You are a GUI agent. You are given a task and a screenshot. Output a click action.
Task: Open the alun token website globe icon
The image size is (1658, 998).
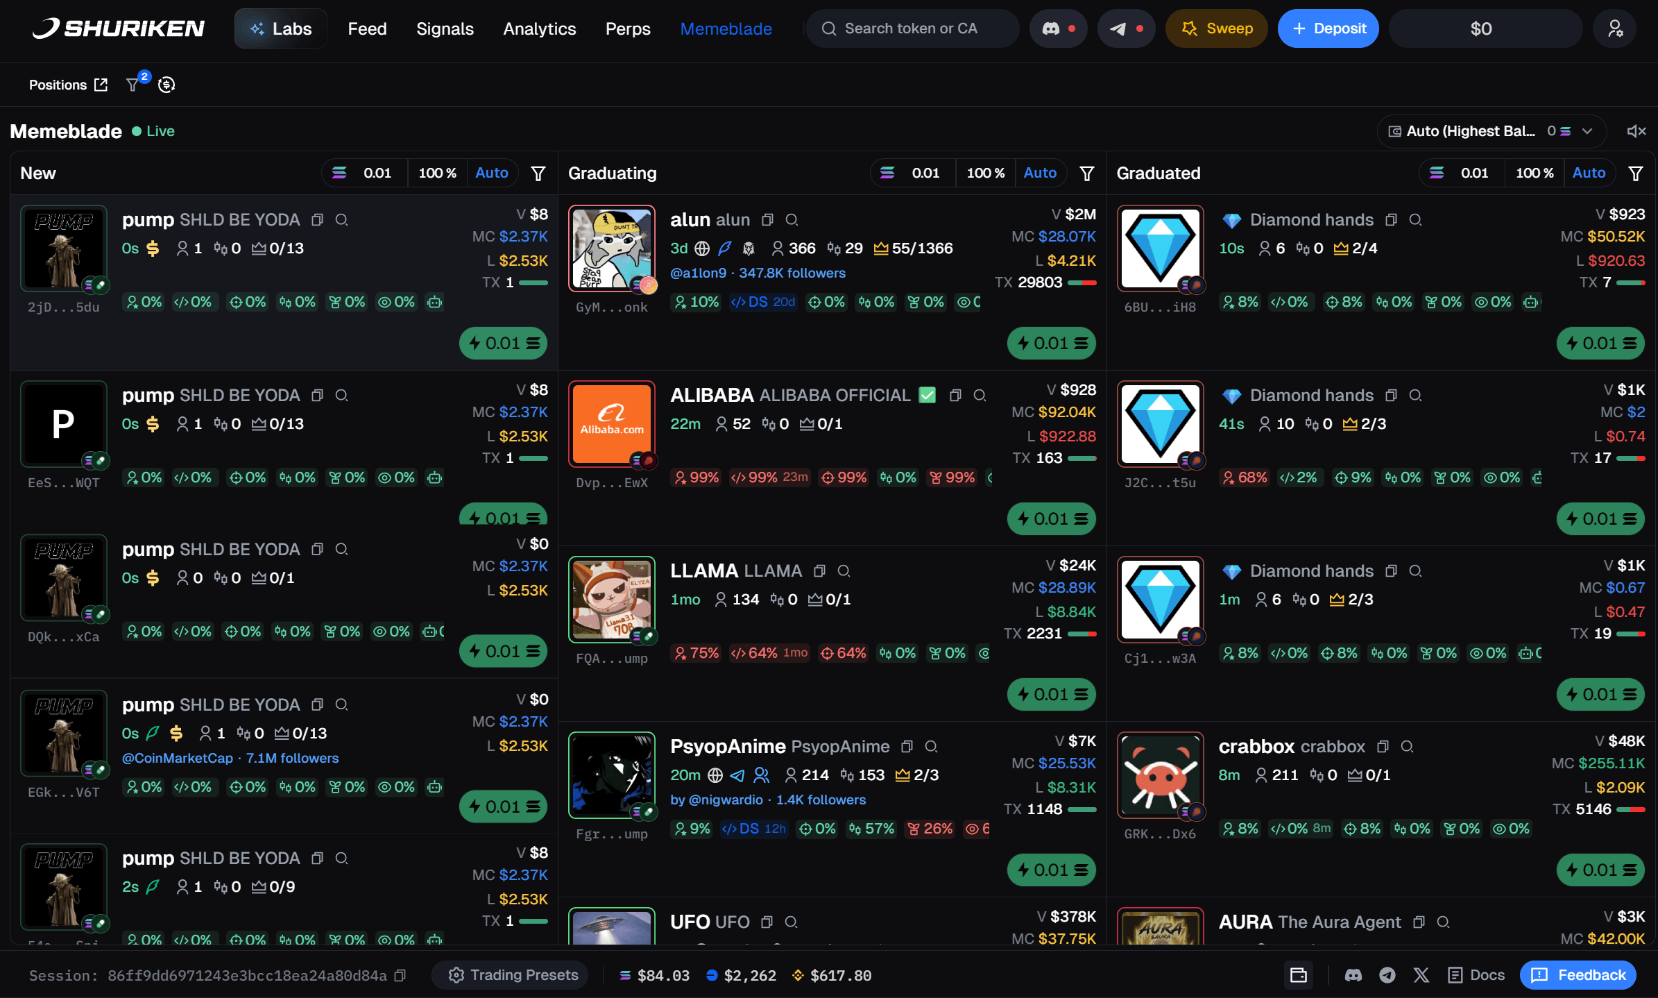coord(702,248)
